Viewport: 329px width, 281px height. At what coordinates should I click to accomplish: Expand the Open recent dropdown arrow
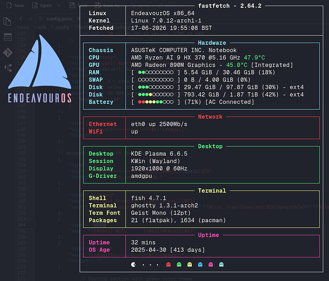coord(59,6)
